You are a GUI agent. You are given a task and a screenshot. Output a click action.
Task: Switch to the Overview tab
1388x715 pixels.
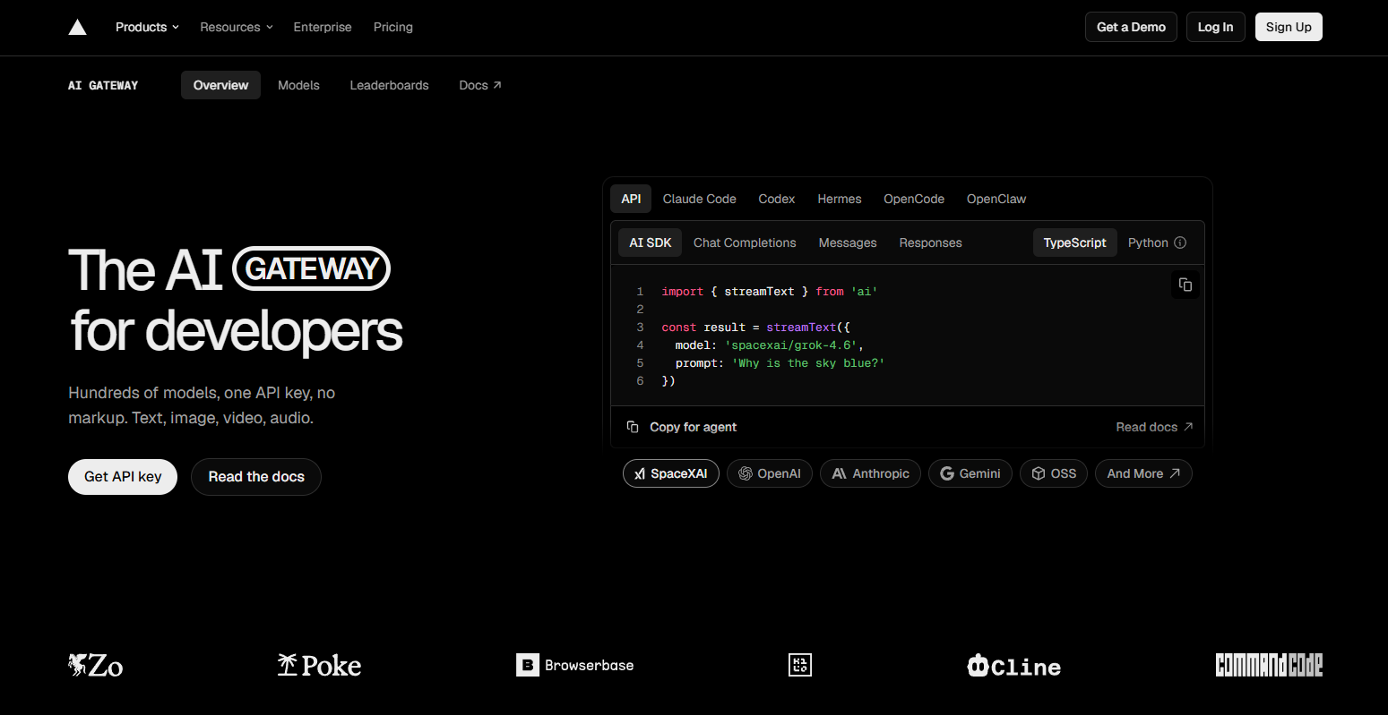(x=220, y=85)
